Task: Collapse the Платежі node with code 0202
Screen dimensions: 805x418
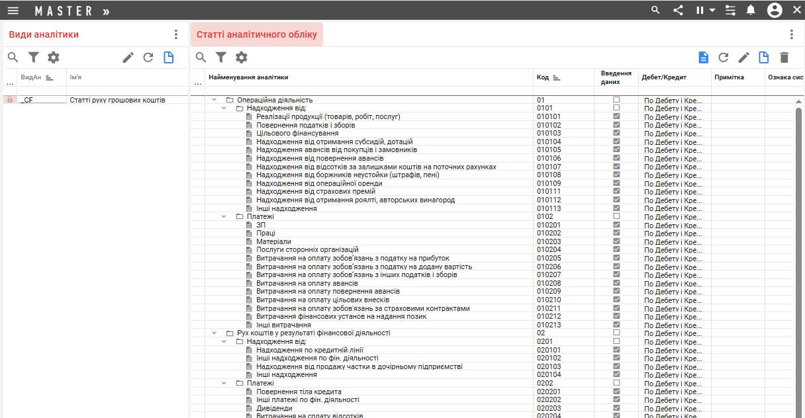Action: [224, 383]
